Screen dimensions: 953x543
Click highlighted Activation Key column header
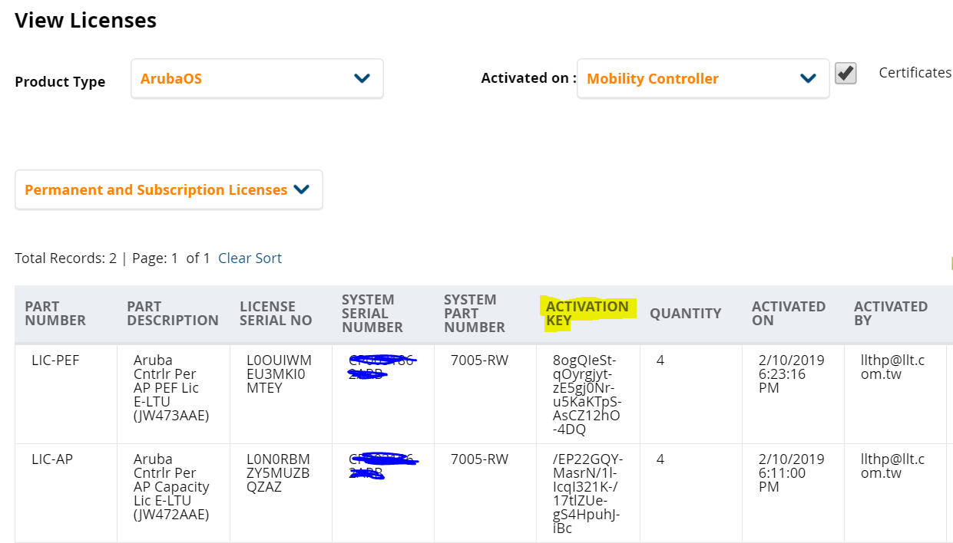[x=587, y=313]
